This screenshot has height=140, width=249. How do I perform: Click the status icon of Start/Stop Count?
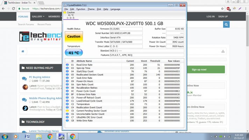pyautogui.click(x=67, y=71)
